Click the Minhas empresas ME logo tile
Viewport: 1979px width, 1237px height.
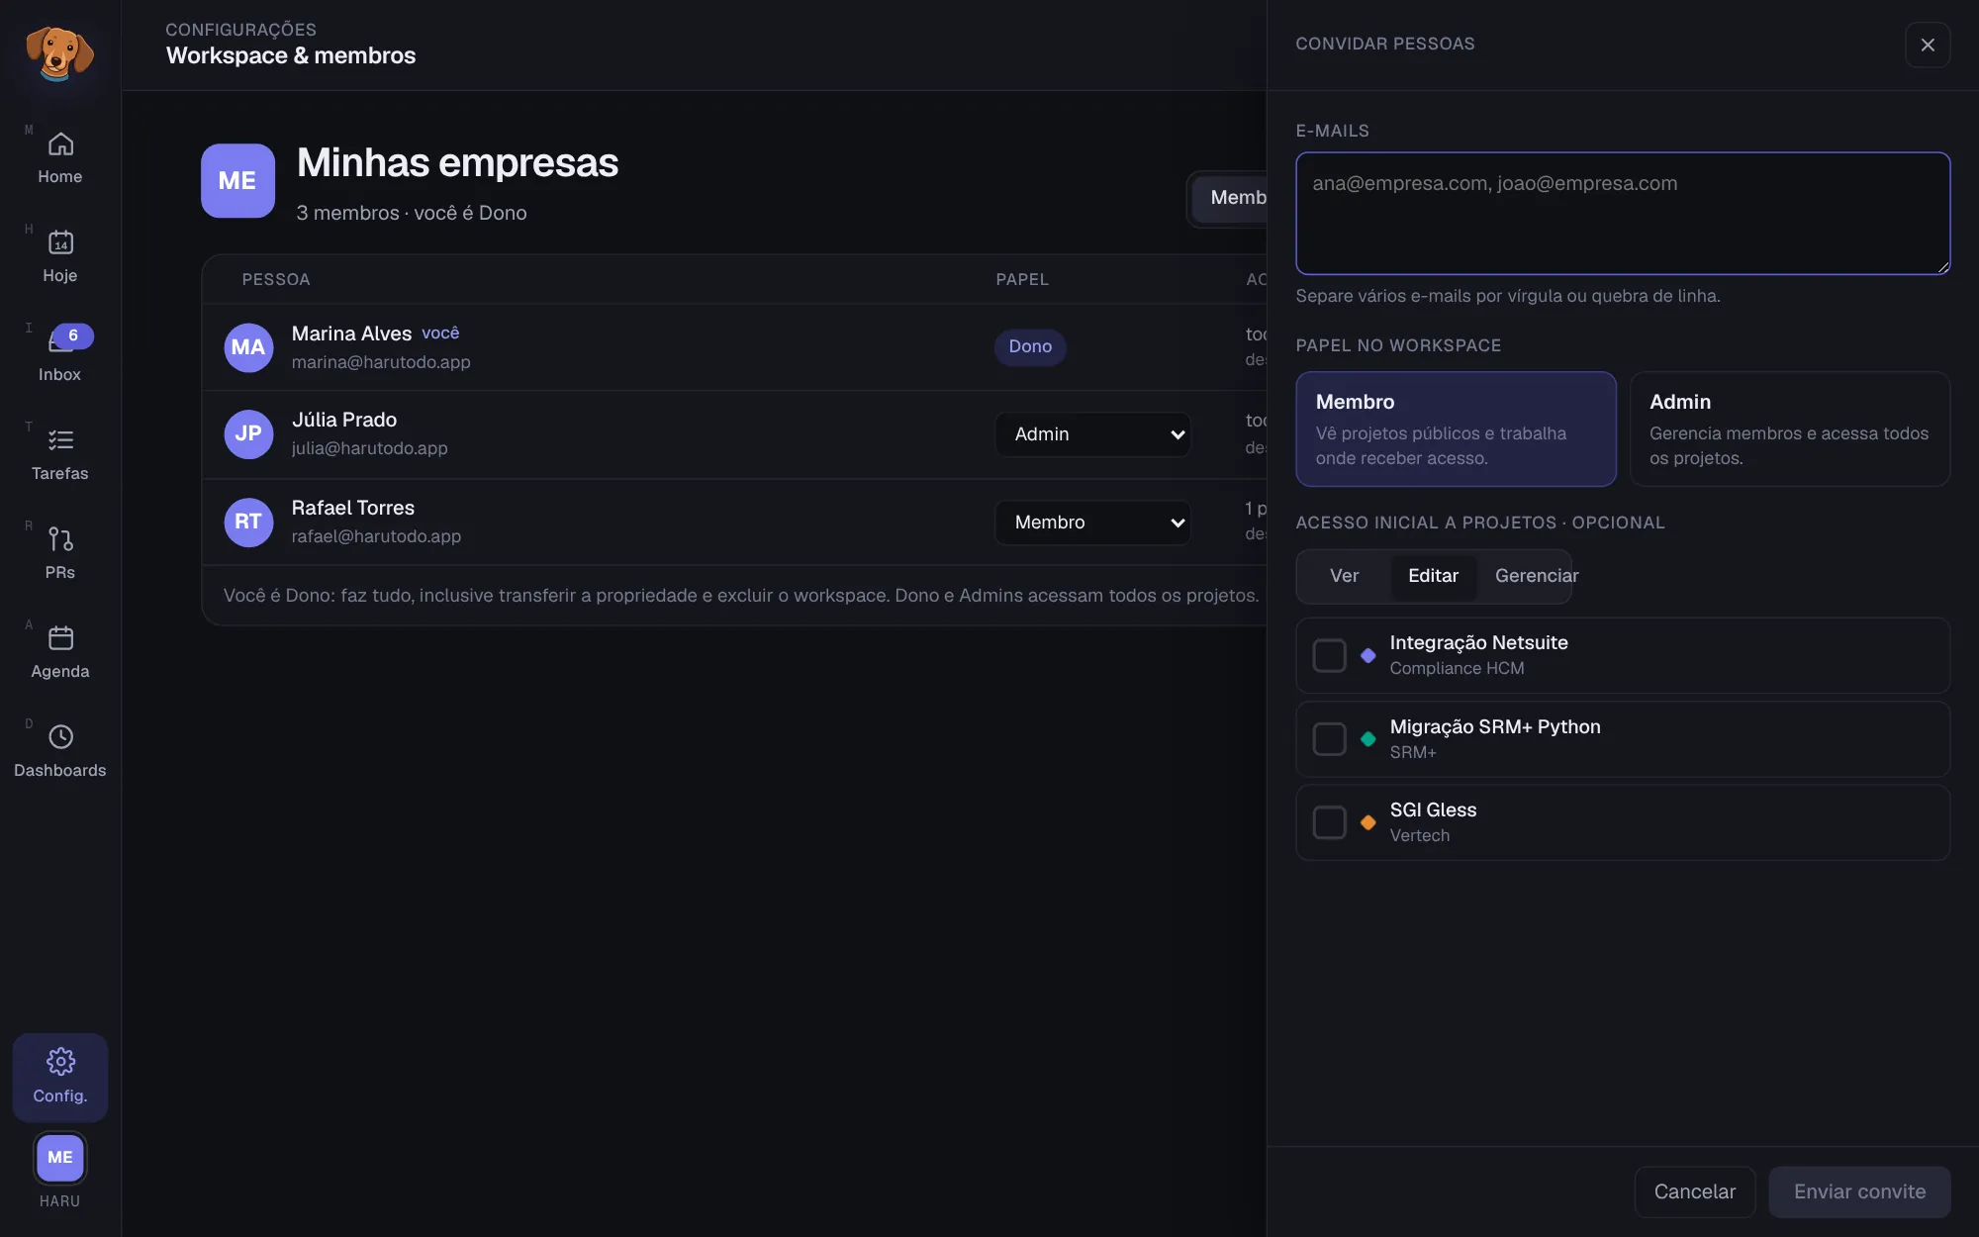237,180
